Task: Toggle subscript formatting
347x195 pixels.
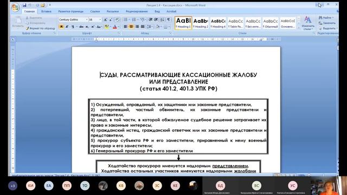Action: pyautogui.click(x=87, y=27)
